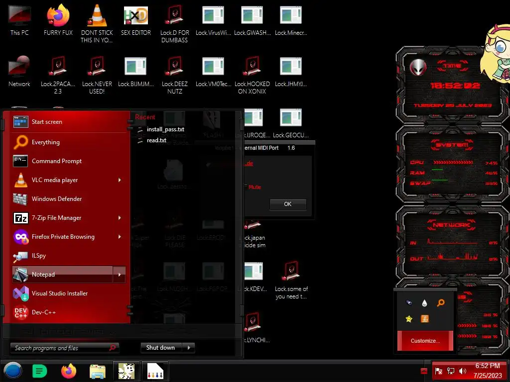
Task: Select the Firefox desktop shortcut icon
Action: click(58, 20)
